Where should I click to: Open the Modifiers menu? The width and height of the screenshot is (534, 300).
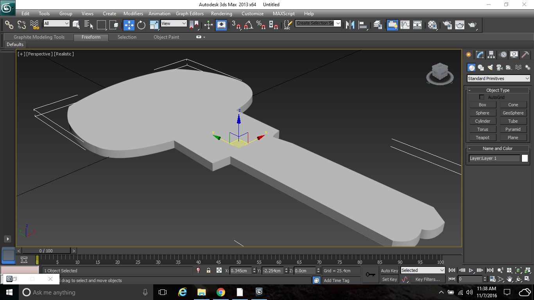point(133,14)
